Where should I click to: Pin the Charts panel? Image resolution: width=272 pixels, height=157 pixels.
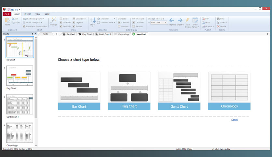click(x=32, y=34)
